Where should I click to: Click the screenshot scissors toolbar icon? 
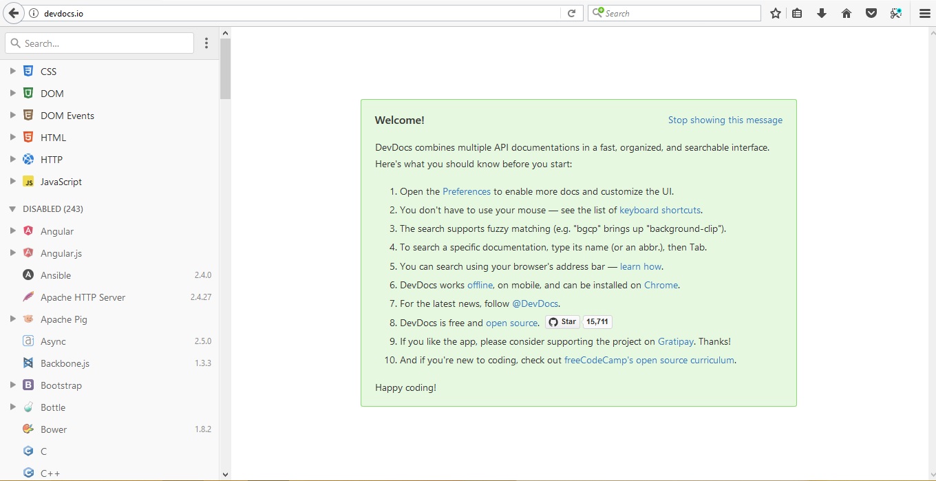tap(895, 13)
